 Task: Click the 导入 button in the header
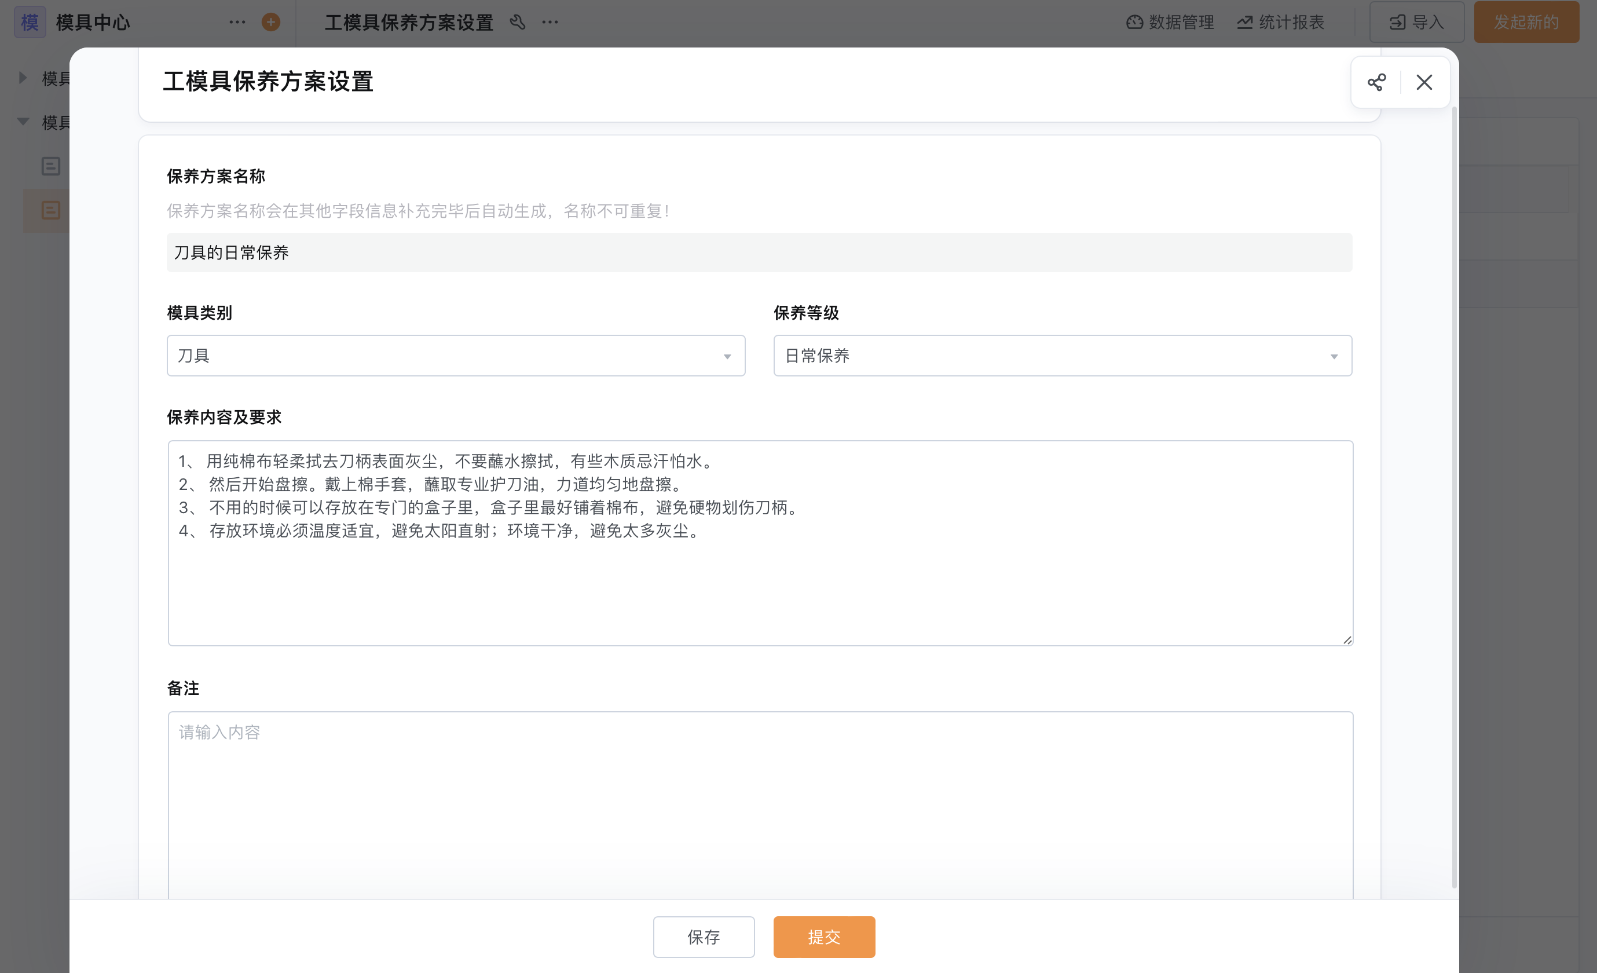coord(1416,22)
